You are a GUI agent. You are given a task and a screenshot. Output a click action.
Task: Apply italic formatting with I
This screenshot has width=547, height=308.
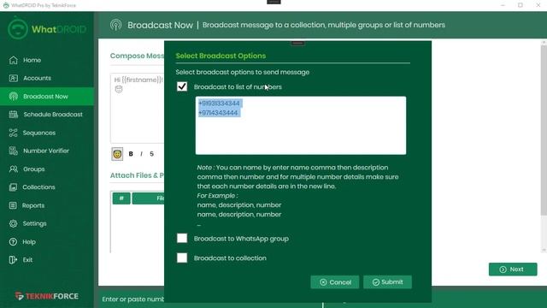click(141, 154)
